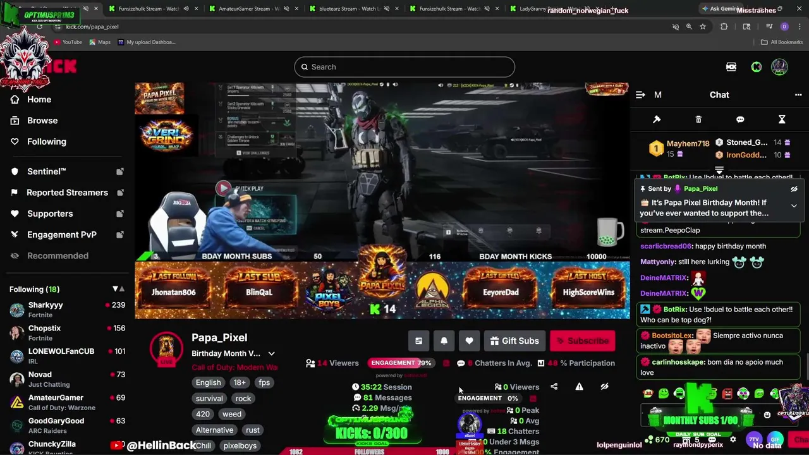Click the Alternative tag
Viewport: 809px width, 455px height.
tap(214, 430)
